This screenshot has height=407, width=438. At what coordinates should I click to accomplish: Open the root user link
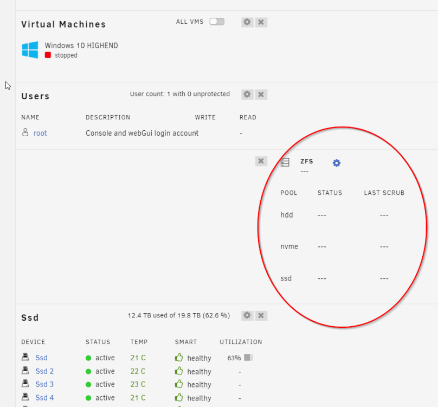(x=40, y=133)
